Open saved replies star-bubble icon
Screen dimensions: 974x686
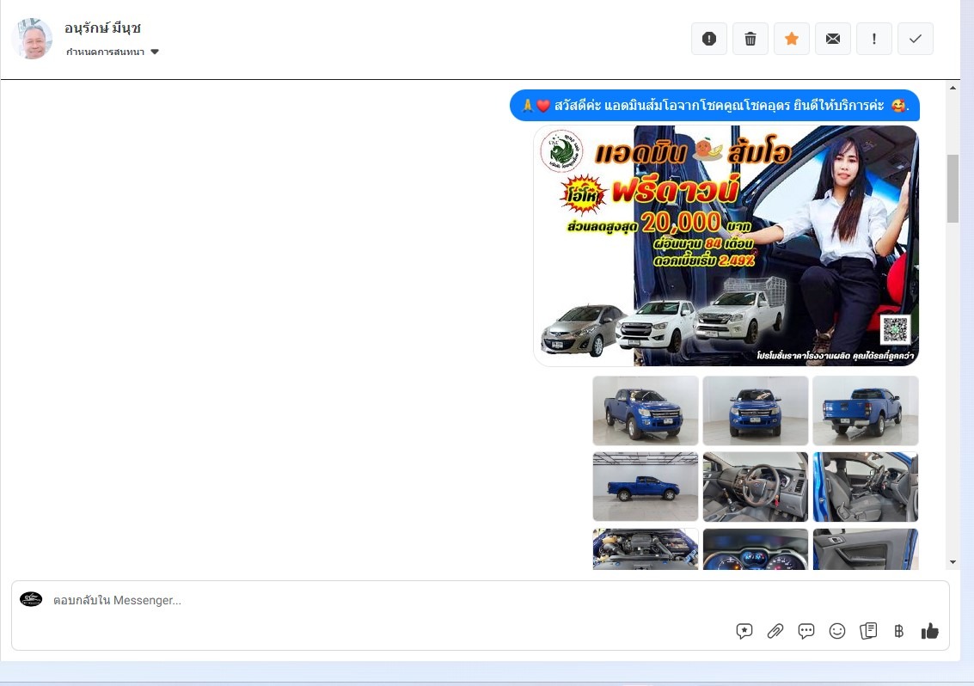[x=744, y=631]
